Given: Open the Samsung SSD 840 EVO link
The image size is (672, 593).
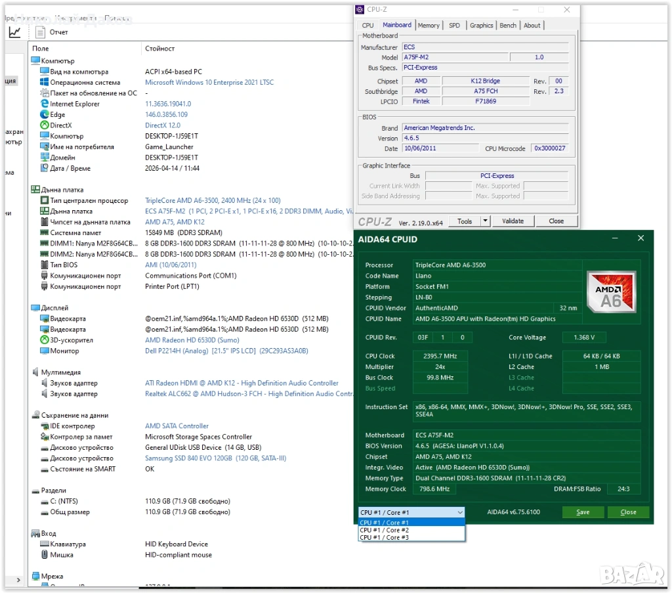Looking at the screenshot, I should coord(215,458).
